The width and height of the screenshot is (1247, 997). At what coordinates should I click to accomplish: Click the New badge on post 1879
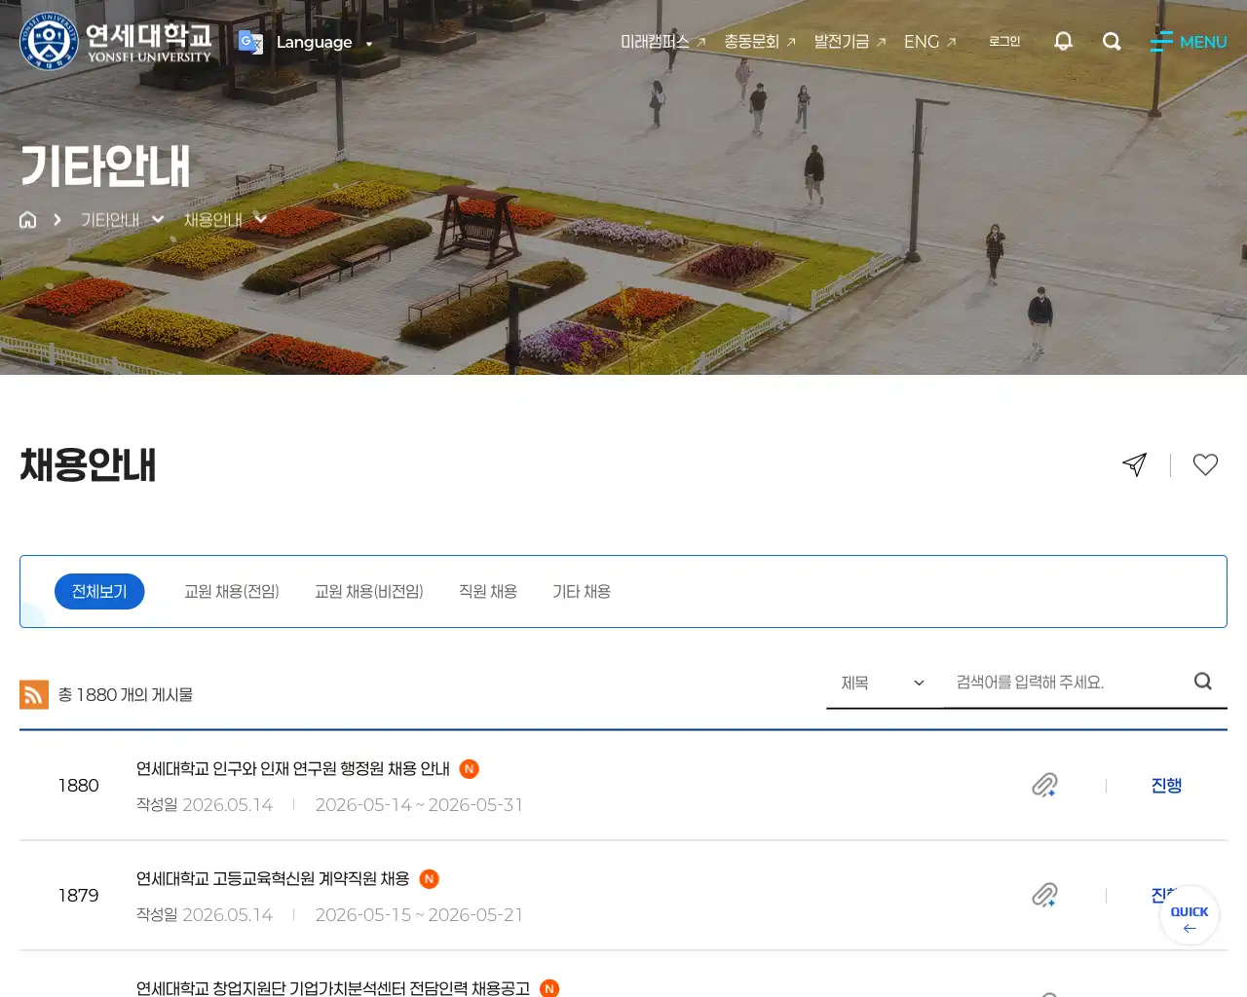pos(429,879)
